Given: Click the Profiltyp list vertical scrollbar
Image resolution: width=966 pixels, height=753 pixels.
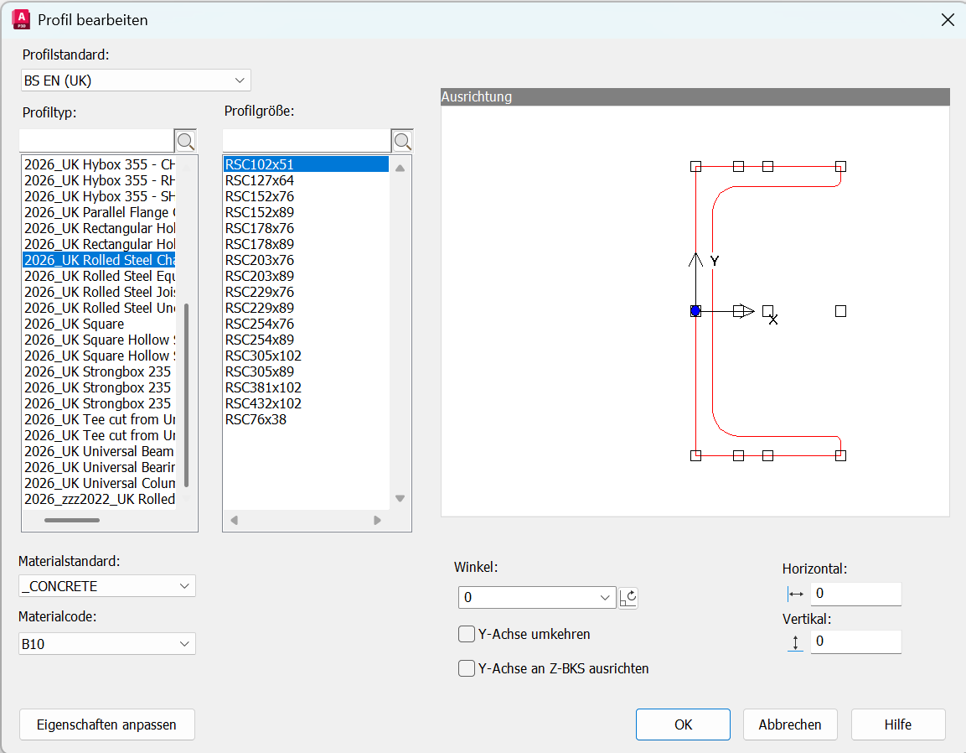Looking at the screenshot, I should tap(187, 394).
